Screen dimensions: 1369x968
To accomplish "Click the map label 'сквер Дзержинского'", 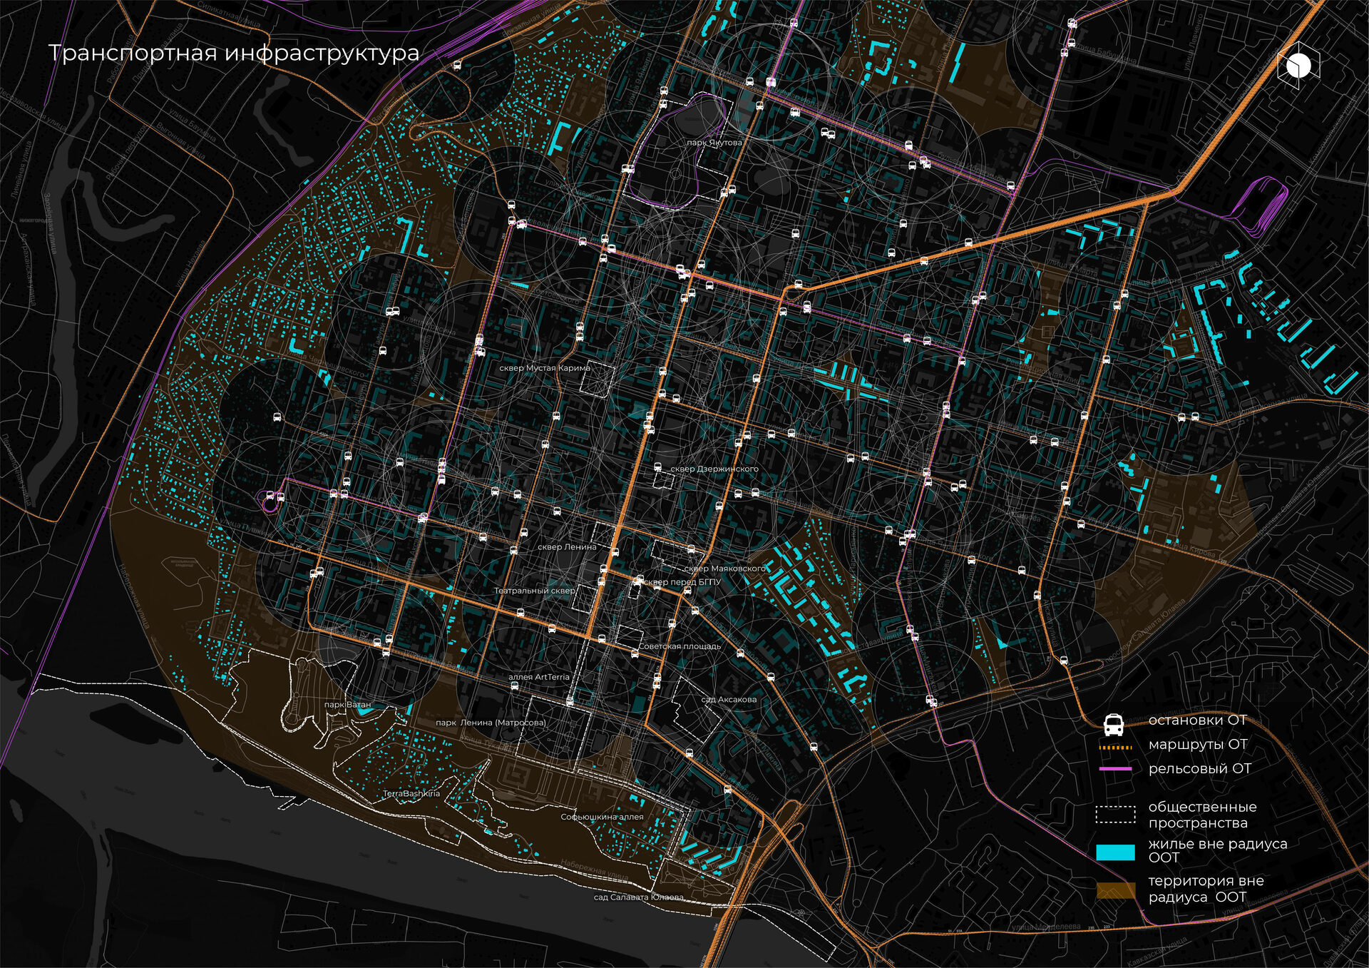I will [x=714, y=469].
